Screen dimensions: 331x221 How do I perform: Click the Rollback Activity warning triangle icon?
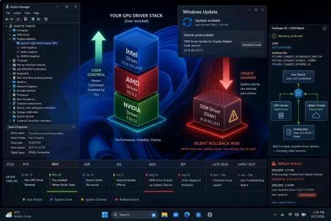click(x=274, y=163)
